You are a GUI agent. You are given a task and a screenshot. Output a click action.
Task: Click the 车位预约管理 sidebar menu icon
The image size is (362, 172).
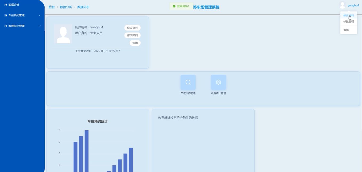(6, 15)
